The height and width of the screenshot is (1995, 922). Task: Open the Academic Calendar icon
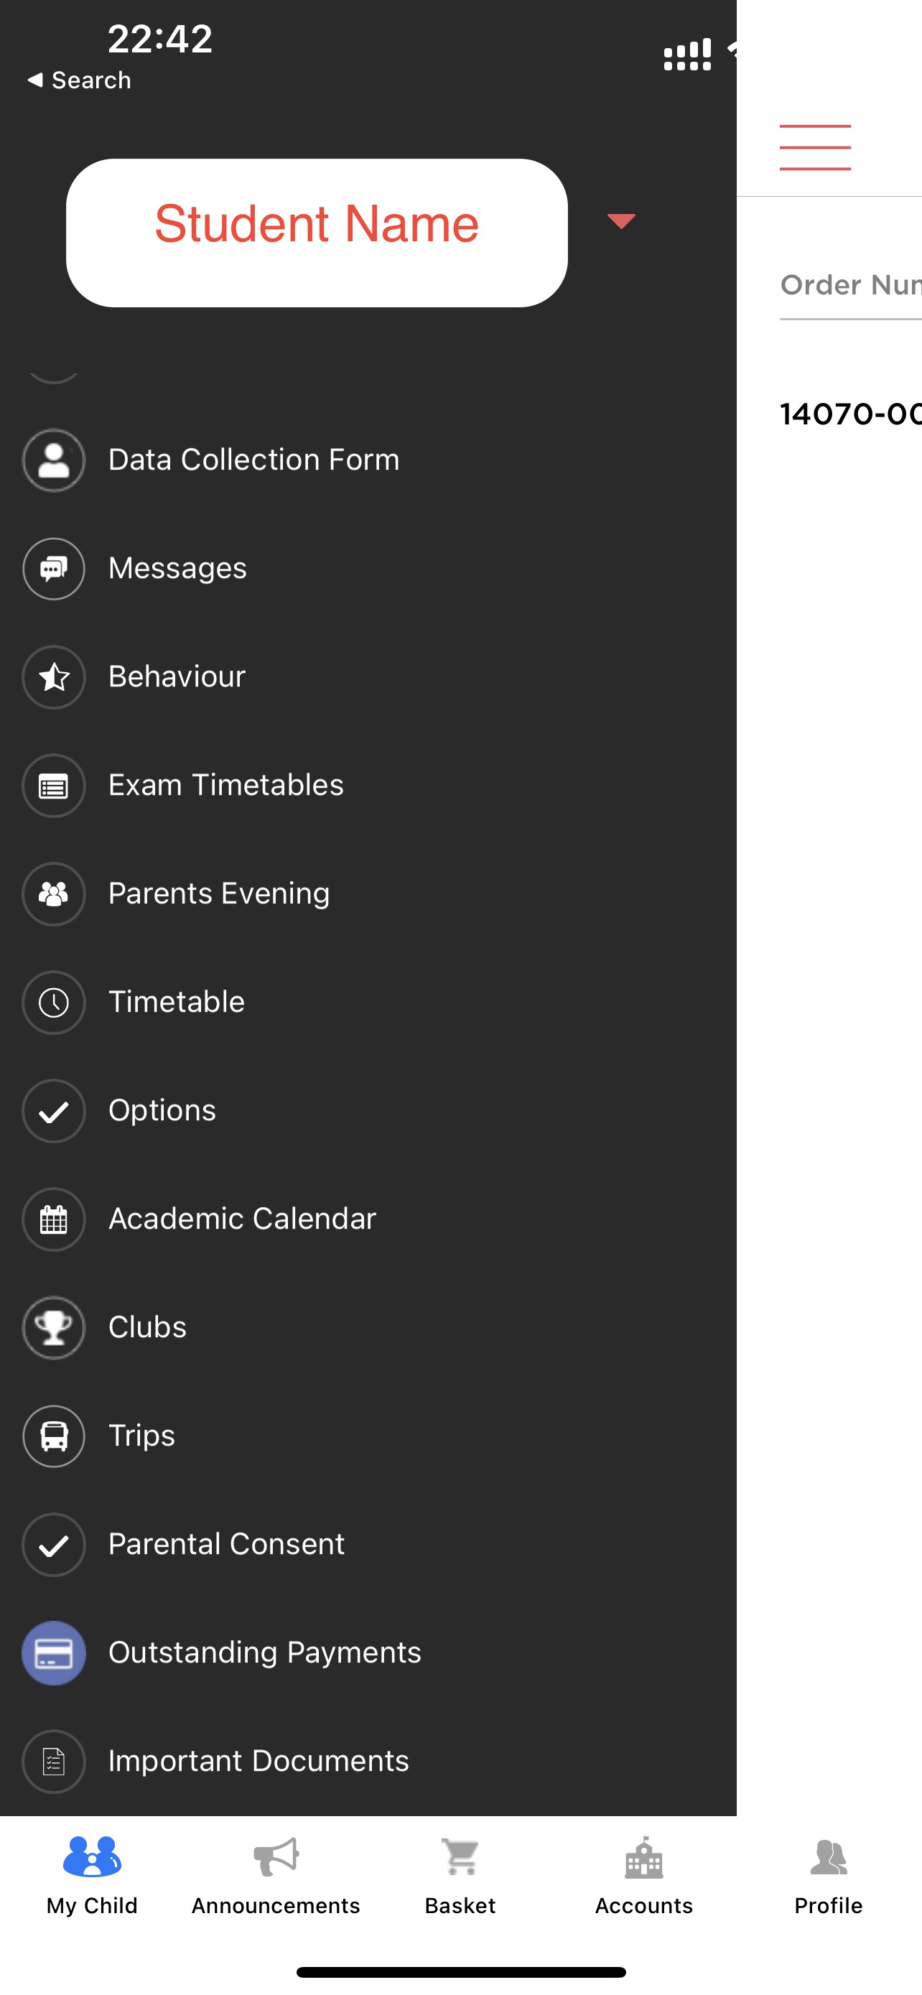[53, 1219]
